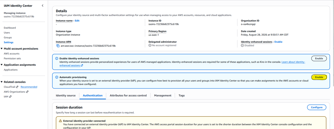Open Users in the sidebar
The width and height of the screenshot is (334, 129).
7,33
